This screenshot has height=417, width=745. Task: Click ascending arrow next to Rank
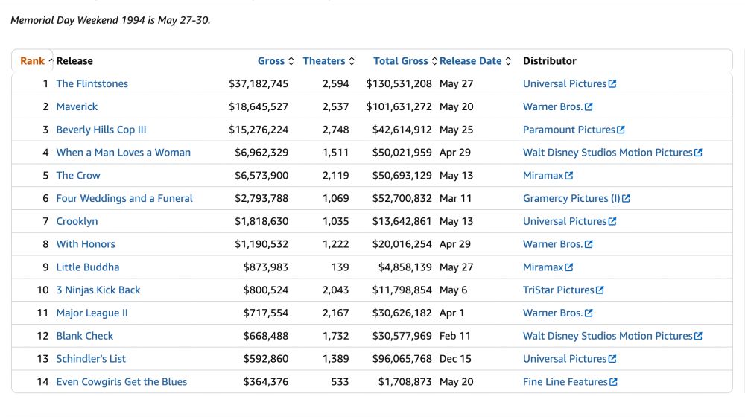[x=51, y=60]
